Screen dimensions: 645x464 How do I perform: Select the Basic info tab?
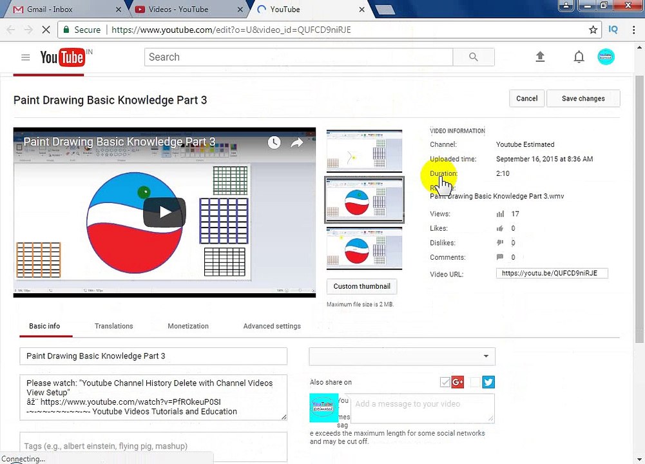pyautogui.click(x=44, y=326)
